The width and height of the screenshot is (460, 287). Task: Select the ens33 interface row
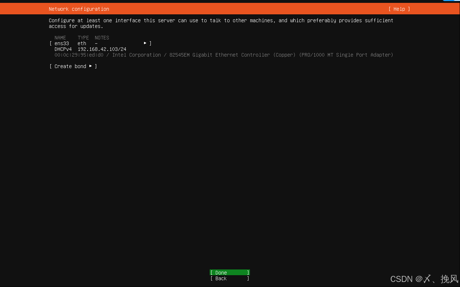pyautogui.click(x=61, y=43)
